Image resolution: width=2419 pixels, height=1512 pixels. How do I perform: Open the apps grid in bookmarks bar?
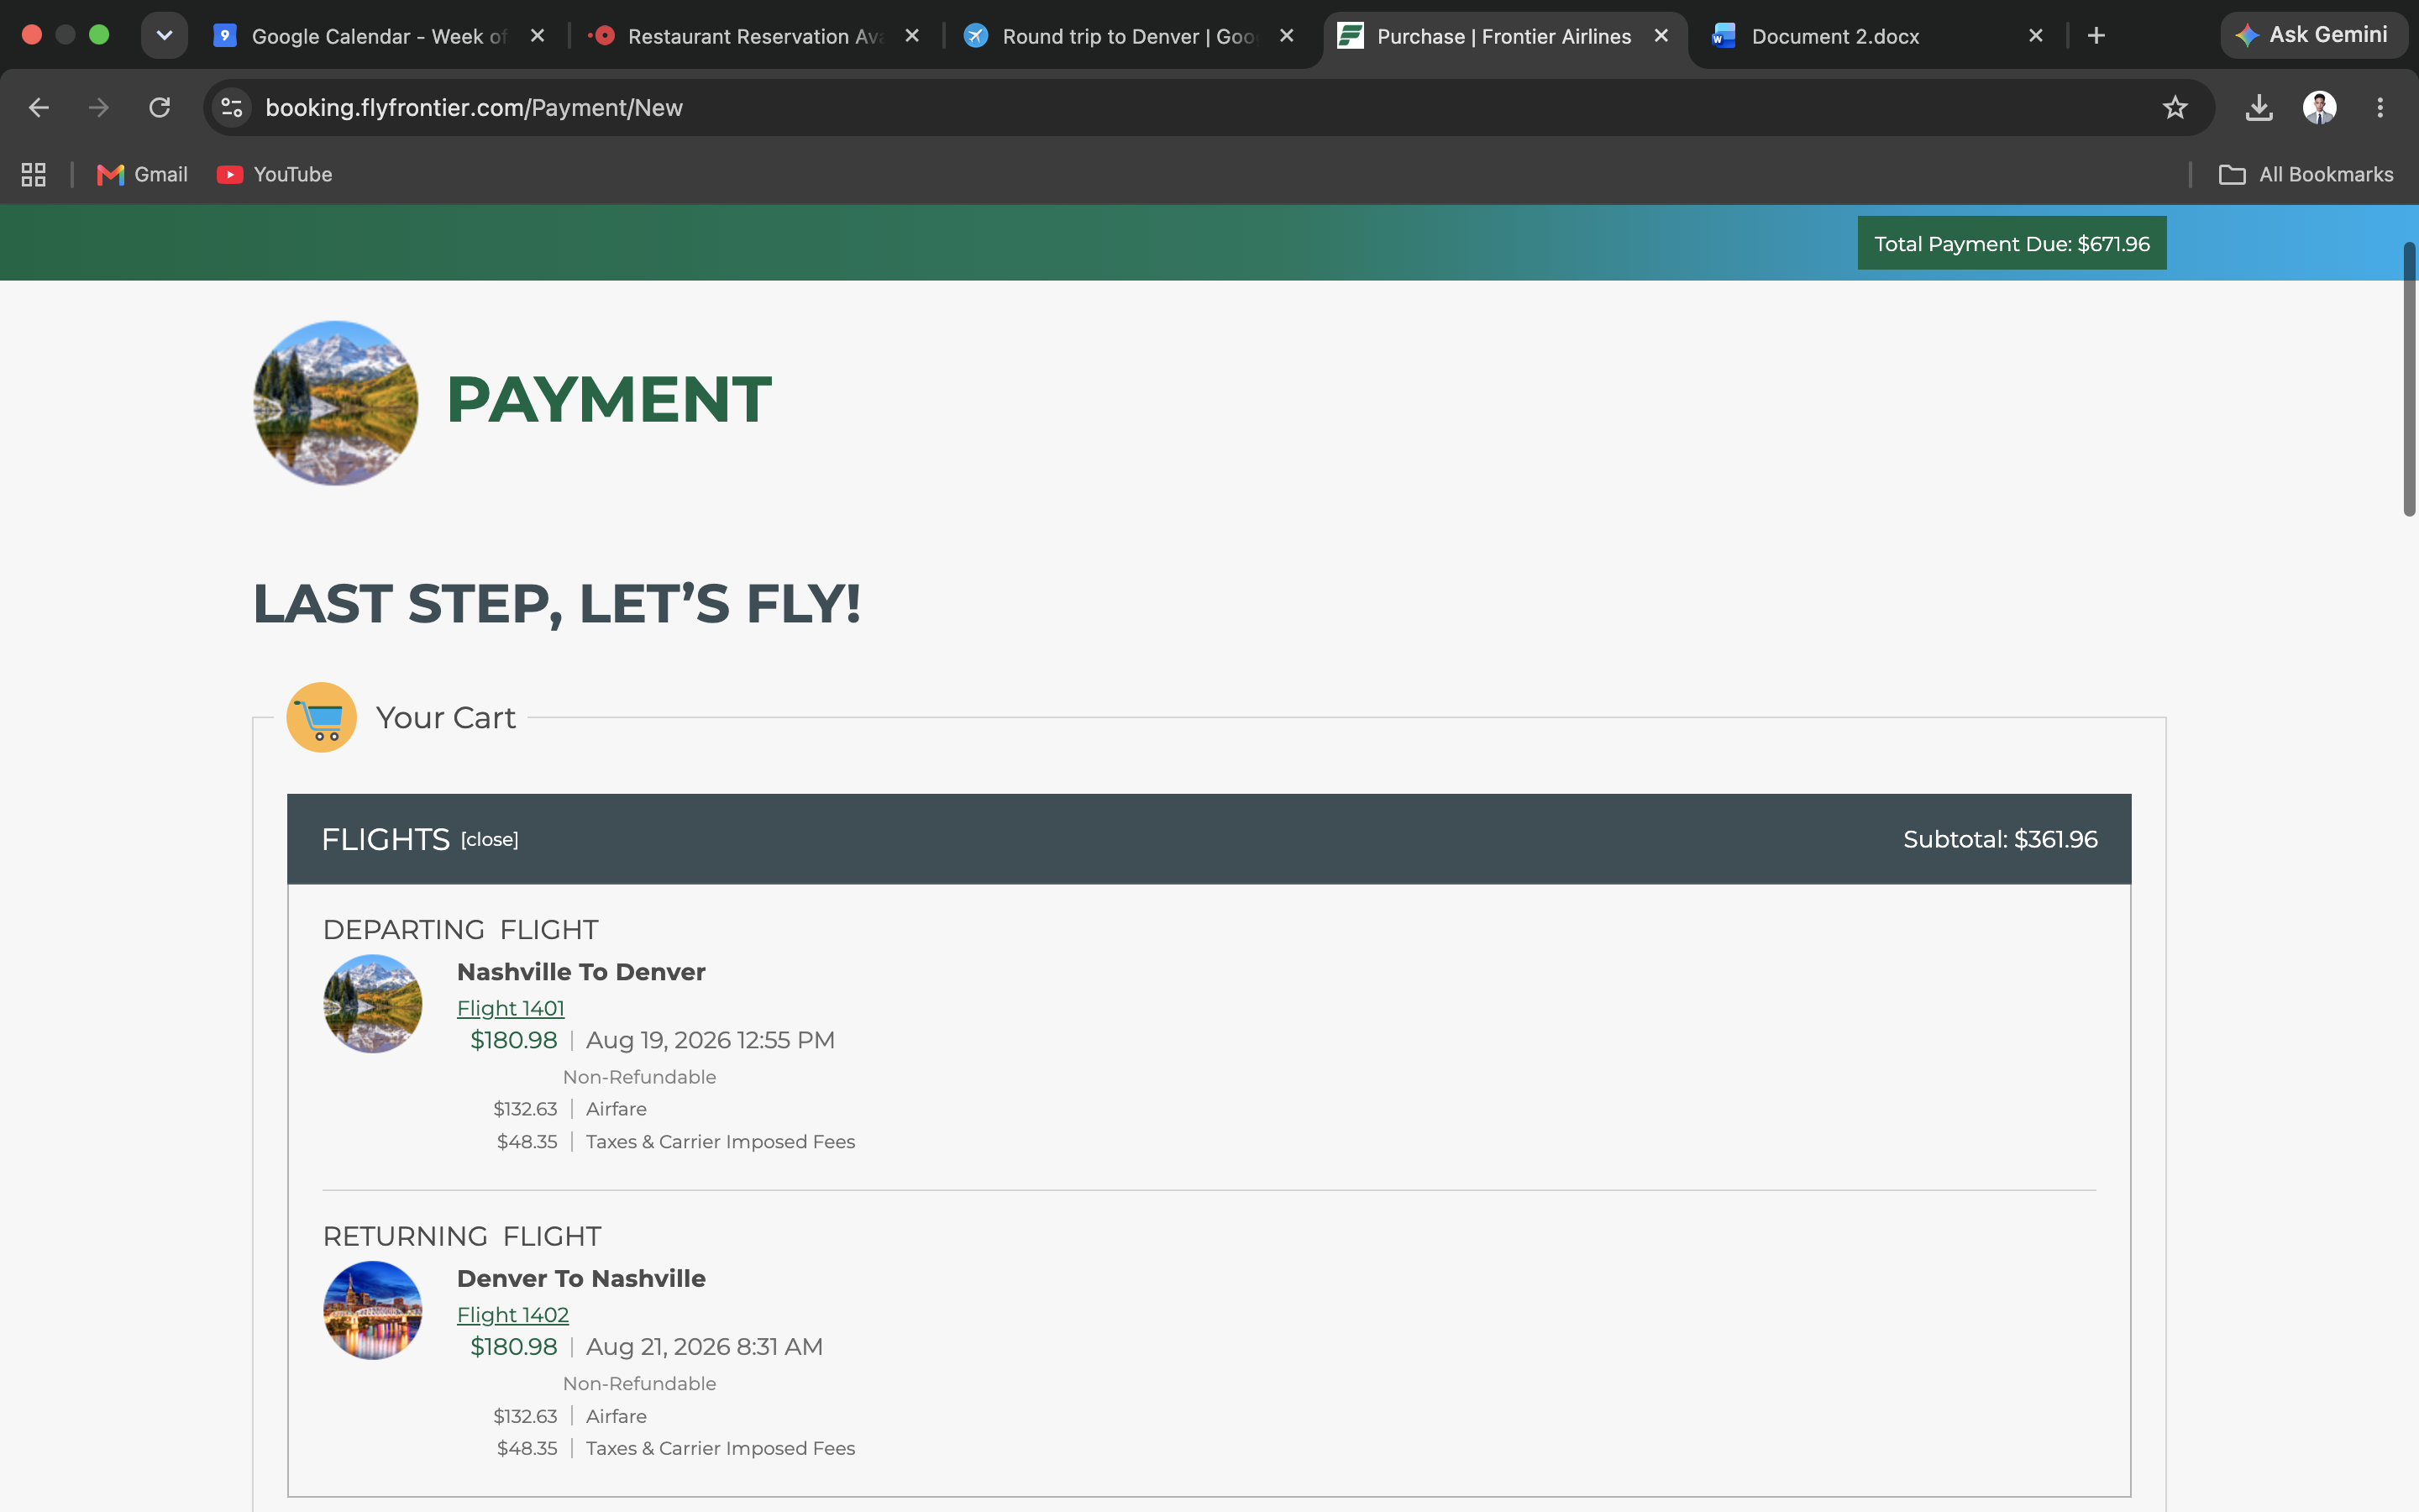click(33, 174)
